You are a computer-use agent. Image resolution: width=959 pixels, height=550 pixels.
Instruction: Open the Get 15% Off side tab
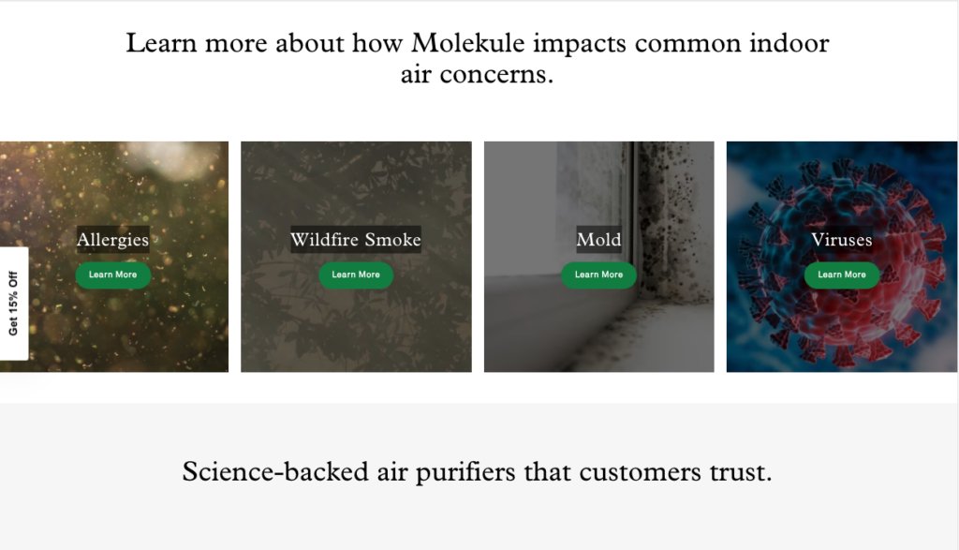[13, 304]
